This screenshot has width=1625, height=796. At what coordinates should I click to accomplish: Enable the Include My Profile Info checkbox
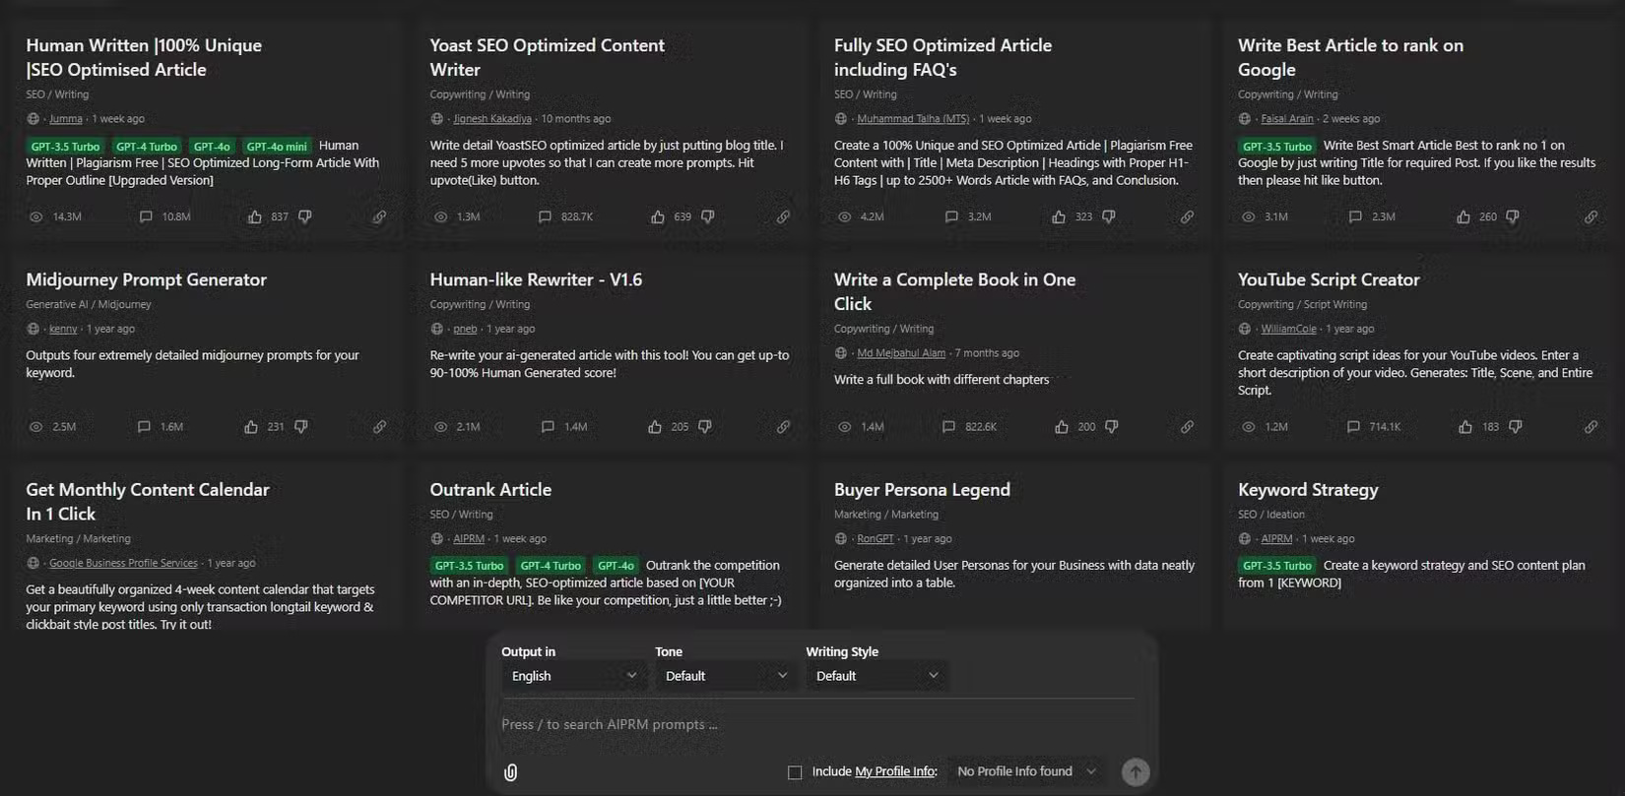coord(795,771)
